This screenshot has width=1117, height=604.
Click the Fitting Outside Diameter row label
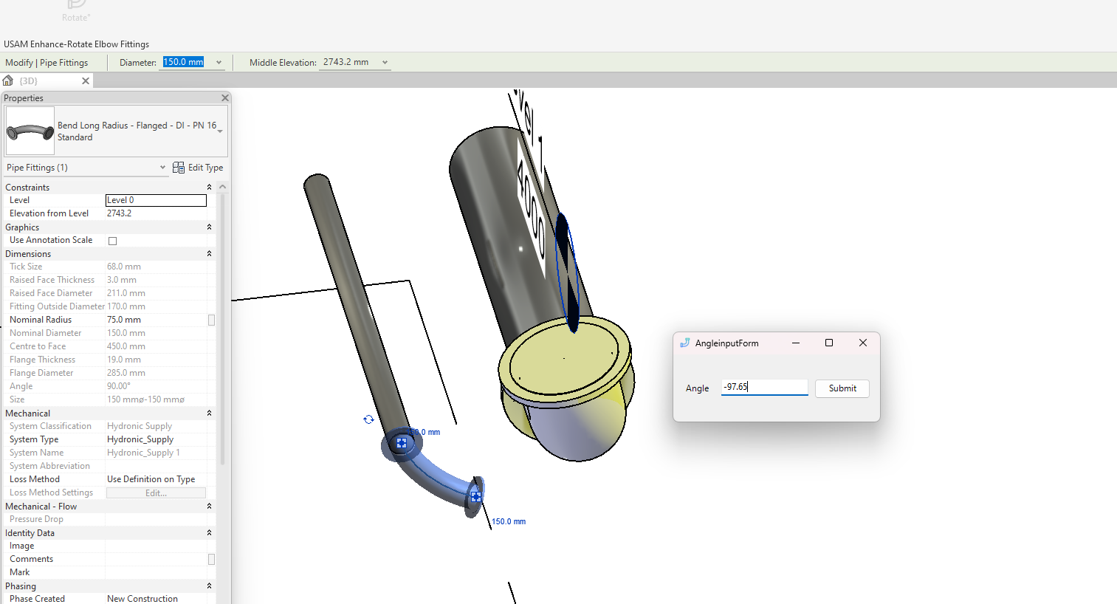[x=57, y=306]
